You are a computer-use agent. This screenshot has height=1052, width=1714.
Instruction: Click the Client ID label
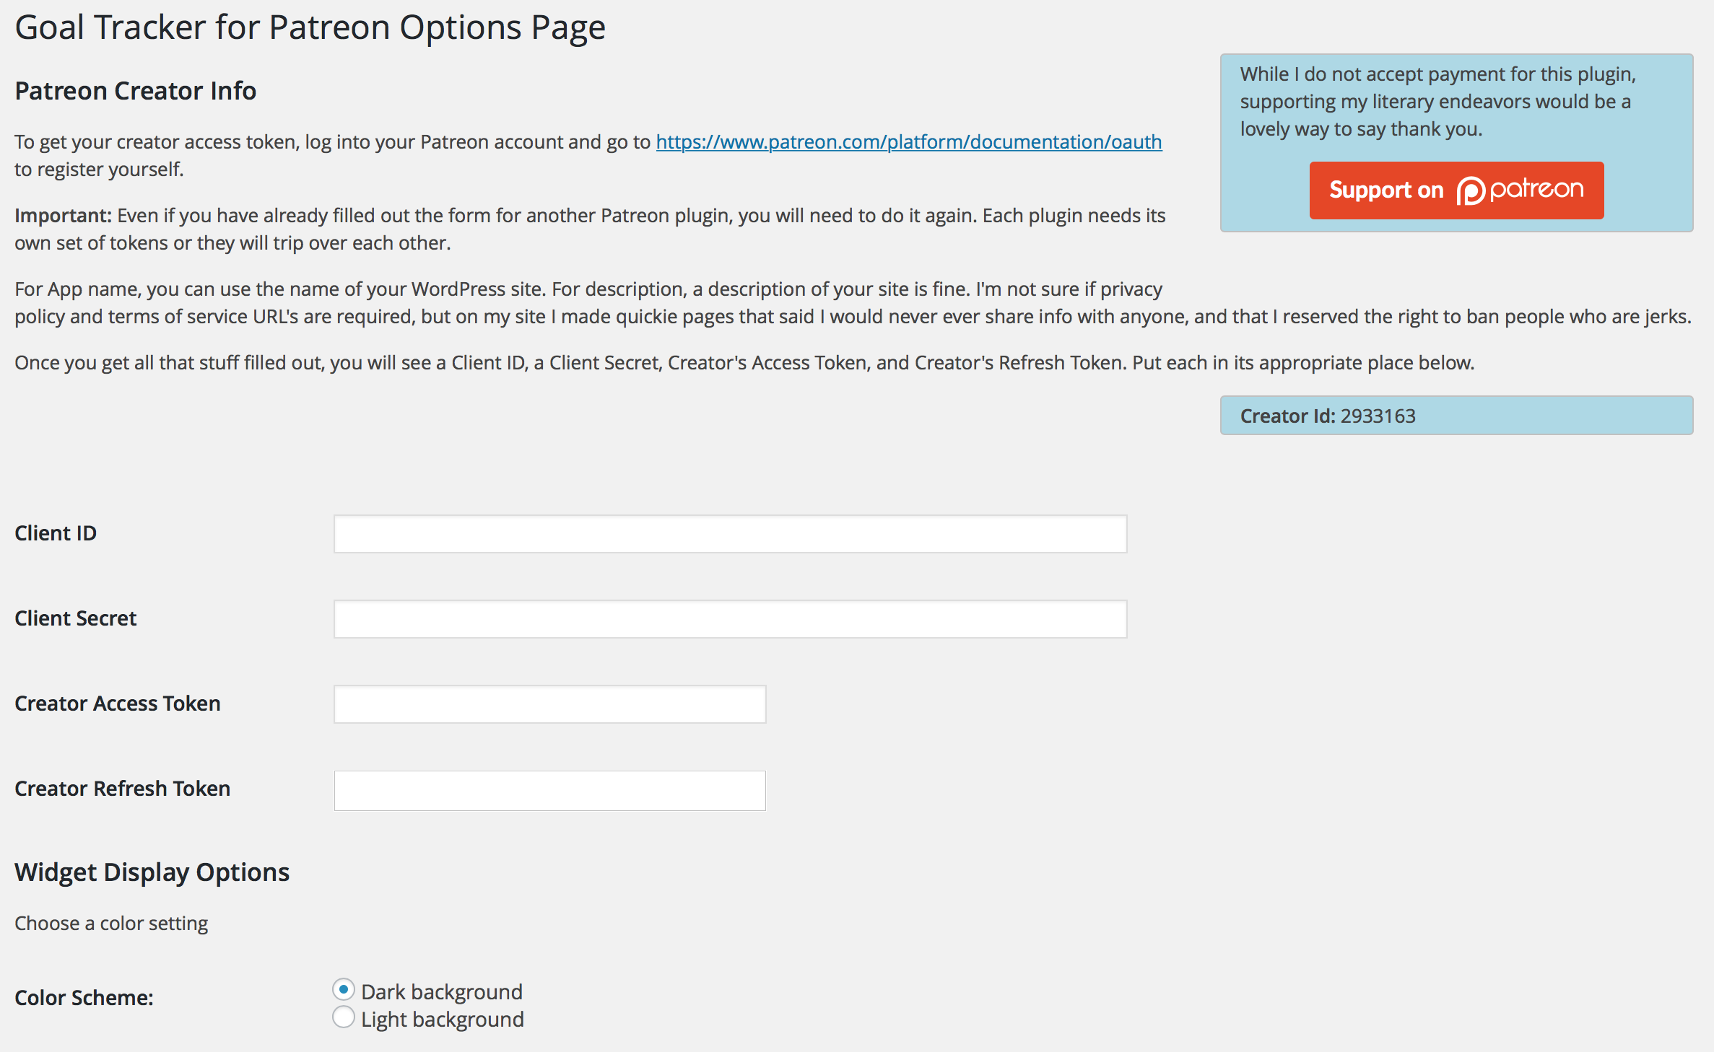click(56, 533)
